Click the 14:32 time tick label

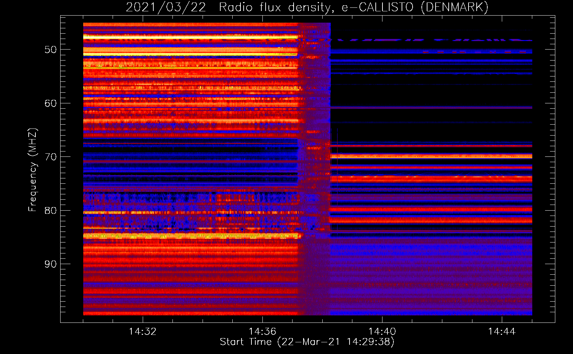143,332
